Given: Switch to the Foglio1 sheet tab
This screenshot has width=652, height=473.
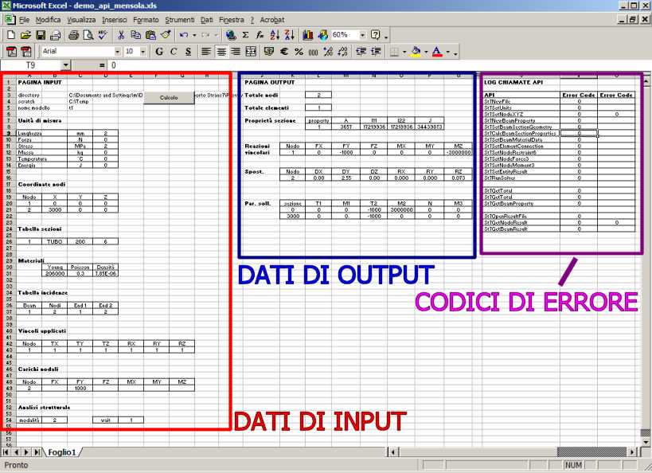Looking at the screenshot, I should [x=62, y=451].
